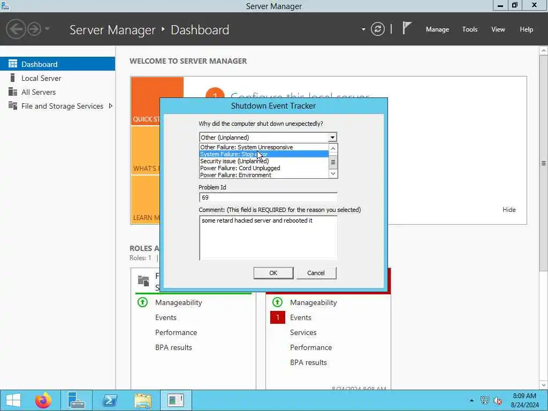Click File and Storage tile icon
Viewport: 548px width, 411px height.
click(x=143, y=280)
